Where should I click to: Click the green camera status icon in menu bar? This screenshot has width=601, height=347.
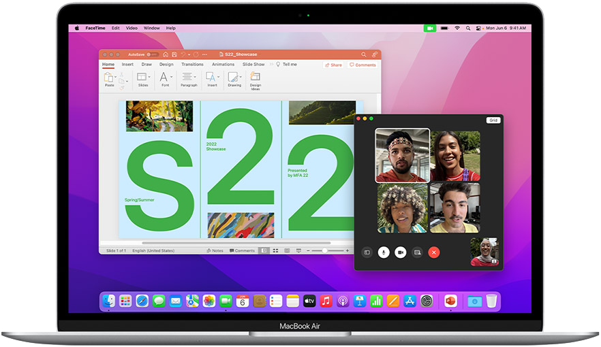(x=430, y=28)
